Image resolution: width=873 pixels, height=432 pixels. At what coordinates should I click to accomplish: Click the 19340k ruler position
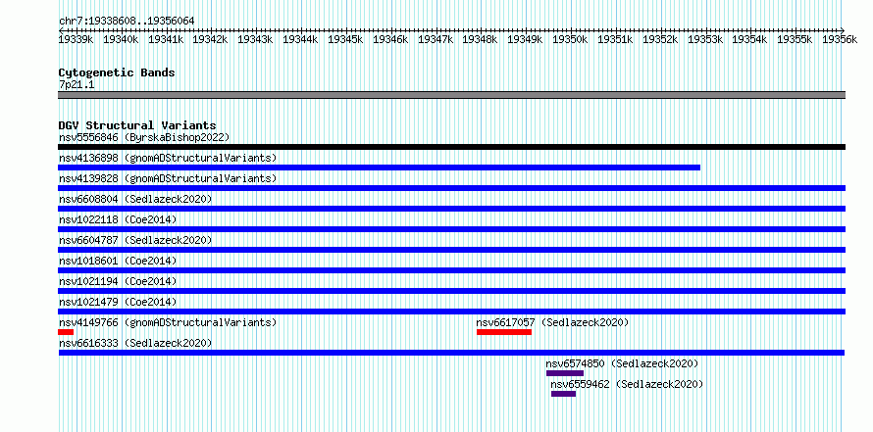coord(121,39)
